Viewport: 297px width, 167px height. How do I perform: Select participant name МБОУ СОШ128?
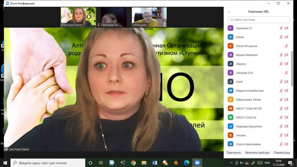click(246, 117)
